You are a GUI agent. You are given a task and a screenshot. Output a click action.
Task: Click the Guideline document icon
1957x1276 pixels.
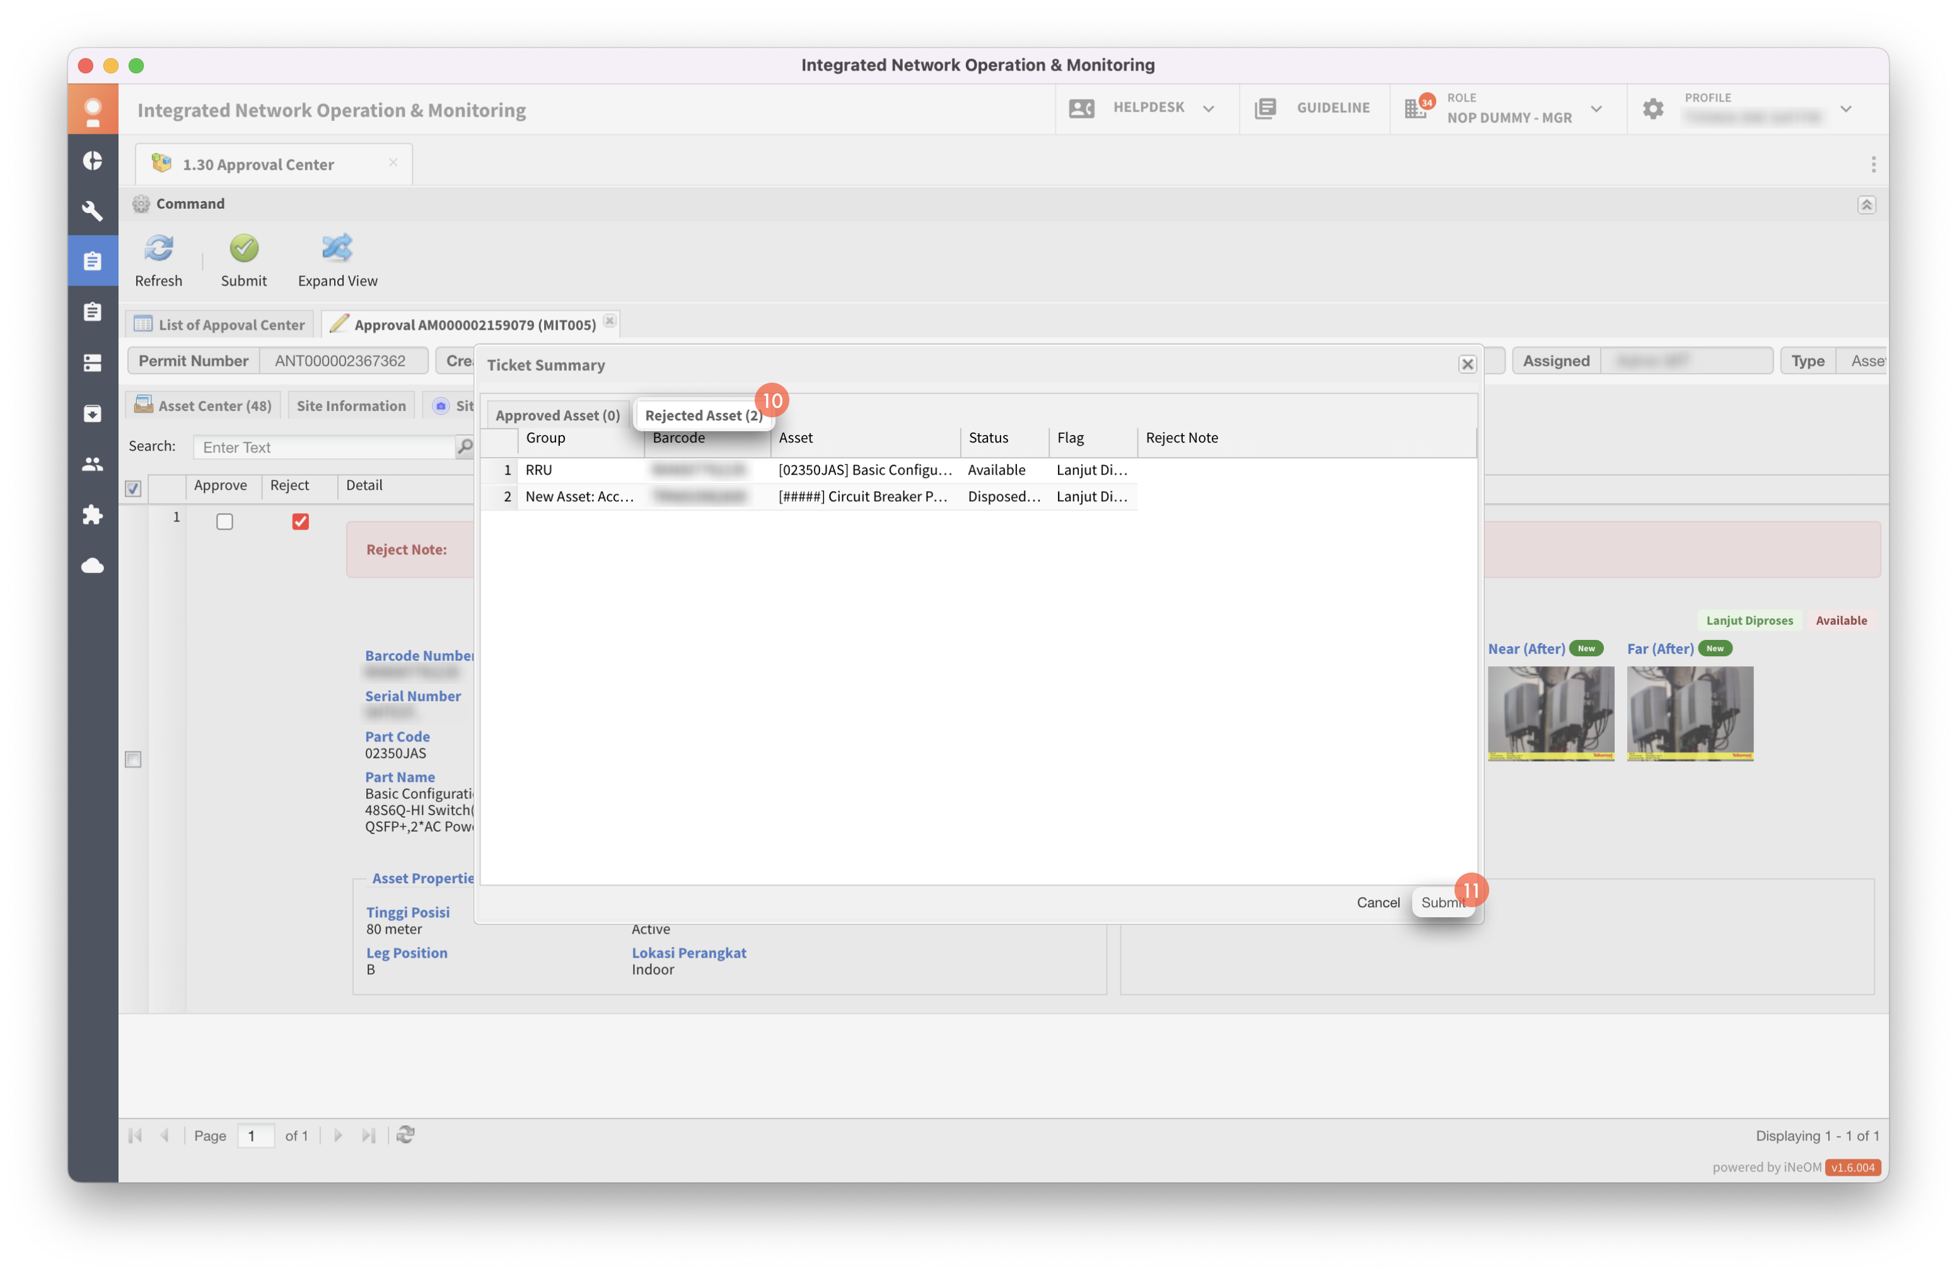tap(1265, 108)
